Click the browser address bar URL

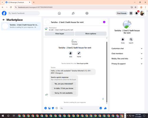point(35,7)
